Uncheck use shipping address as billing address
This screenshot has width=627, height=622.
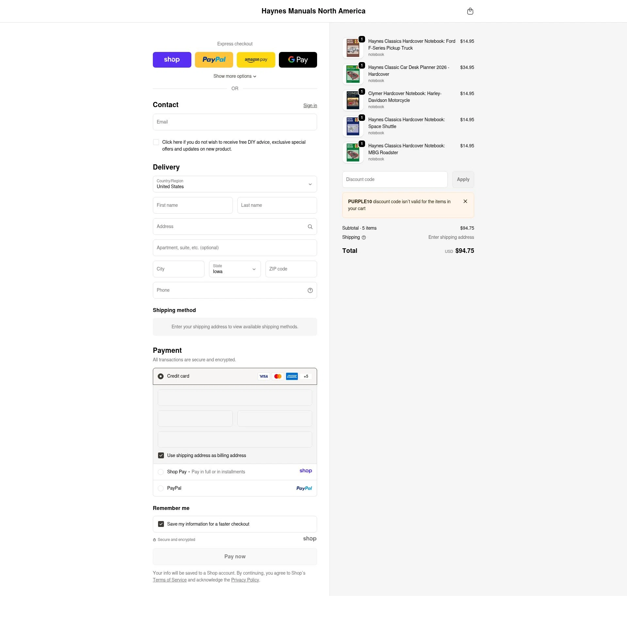(161, 455)
